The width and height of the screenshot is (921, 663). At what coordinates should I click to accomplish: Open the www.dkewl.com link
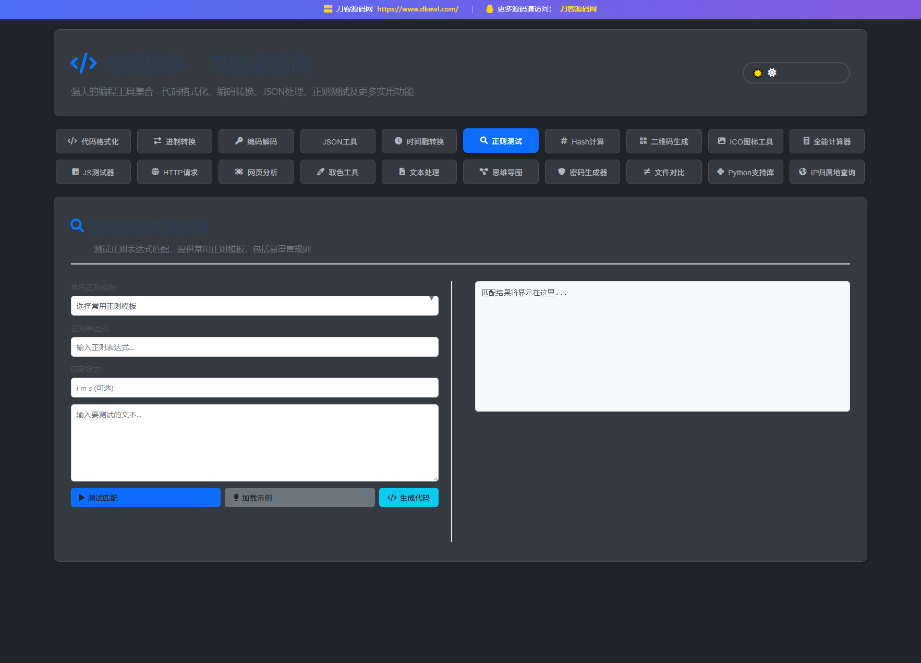point(417,9)
